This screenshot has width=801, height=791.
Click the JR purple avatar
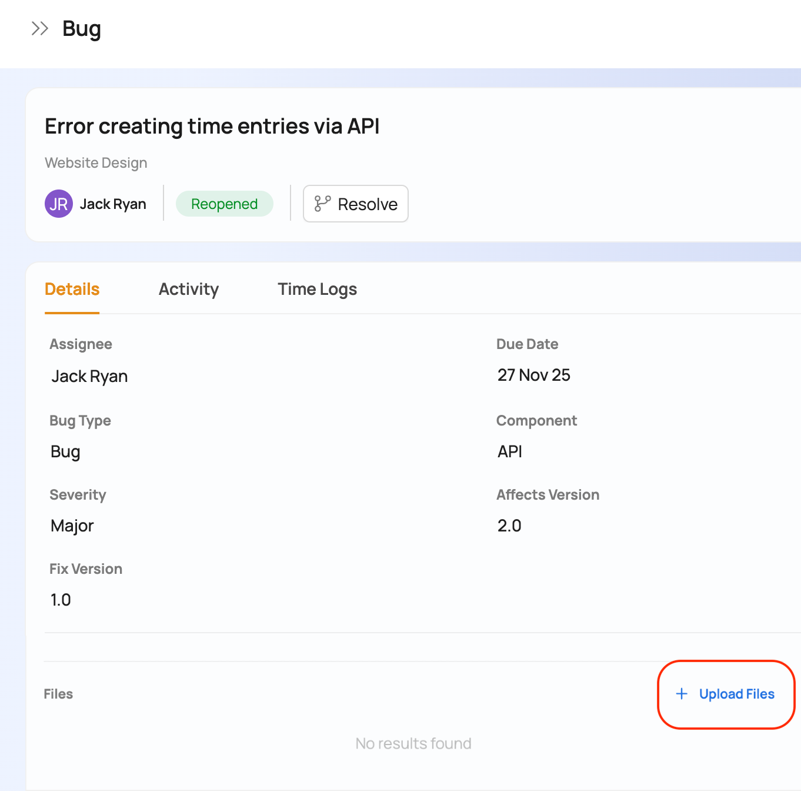pos(58,204)
